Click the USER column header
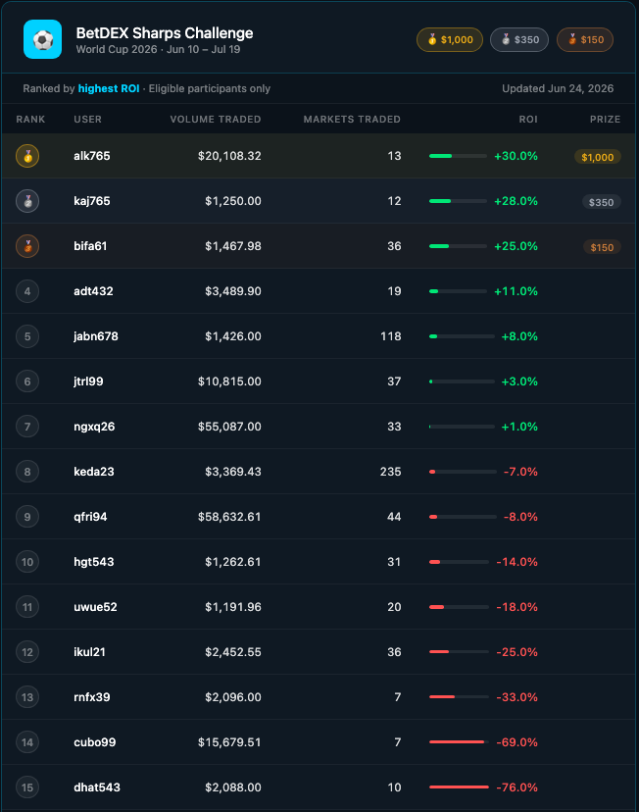639x812 pixels. [x=87, y=119]
